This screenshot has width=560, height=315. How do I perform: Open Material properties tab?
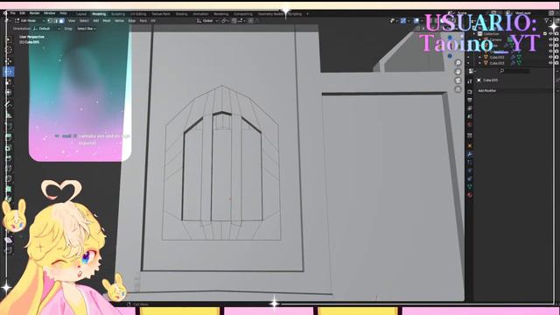pos(470,194)
